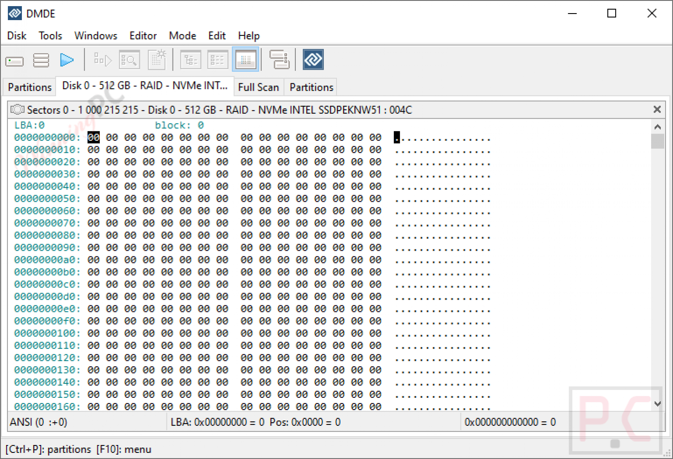
Task: Click offset address 0000000010
Action: pos(47,150)
